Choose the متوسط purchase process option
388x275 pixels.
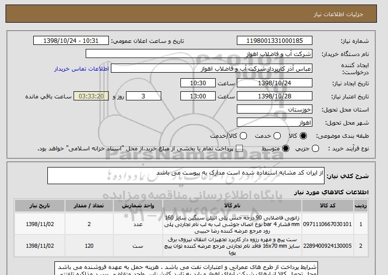tap(286, 149)
